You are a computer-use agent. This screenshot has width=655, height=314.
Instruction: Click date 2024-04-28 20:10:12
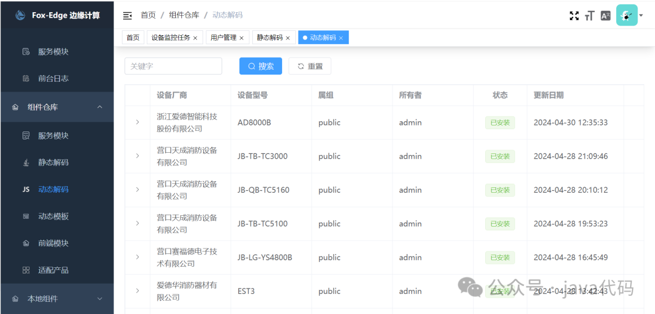[571, 190]
